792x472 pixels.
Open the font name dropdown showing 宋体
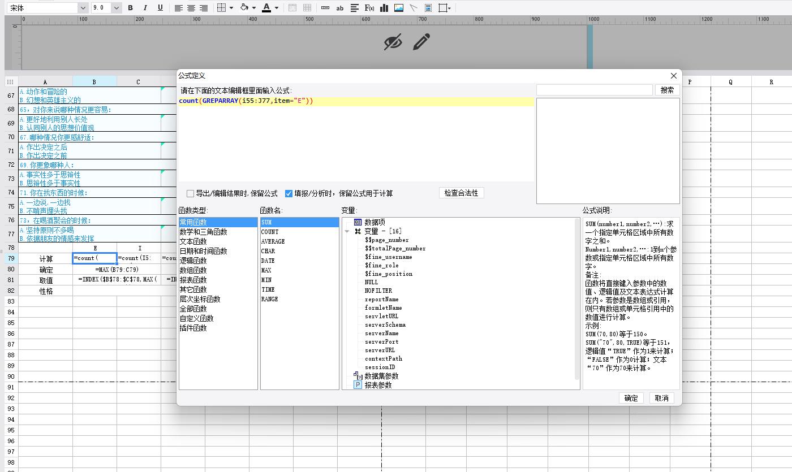(83, 8)
